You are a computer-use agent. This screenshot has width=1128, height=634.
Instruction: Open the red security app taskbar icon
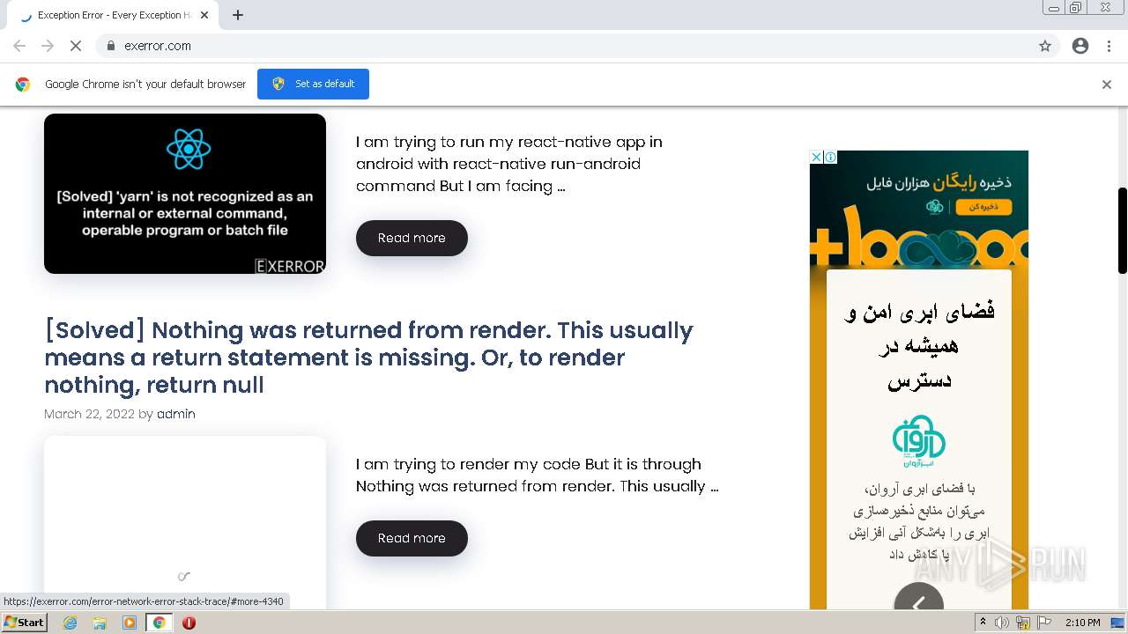coord(189,623)
